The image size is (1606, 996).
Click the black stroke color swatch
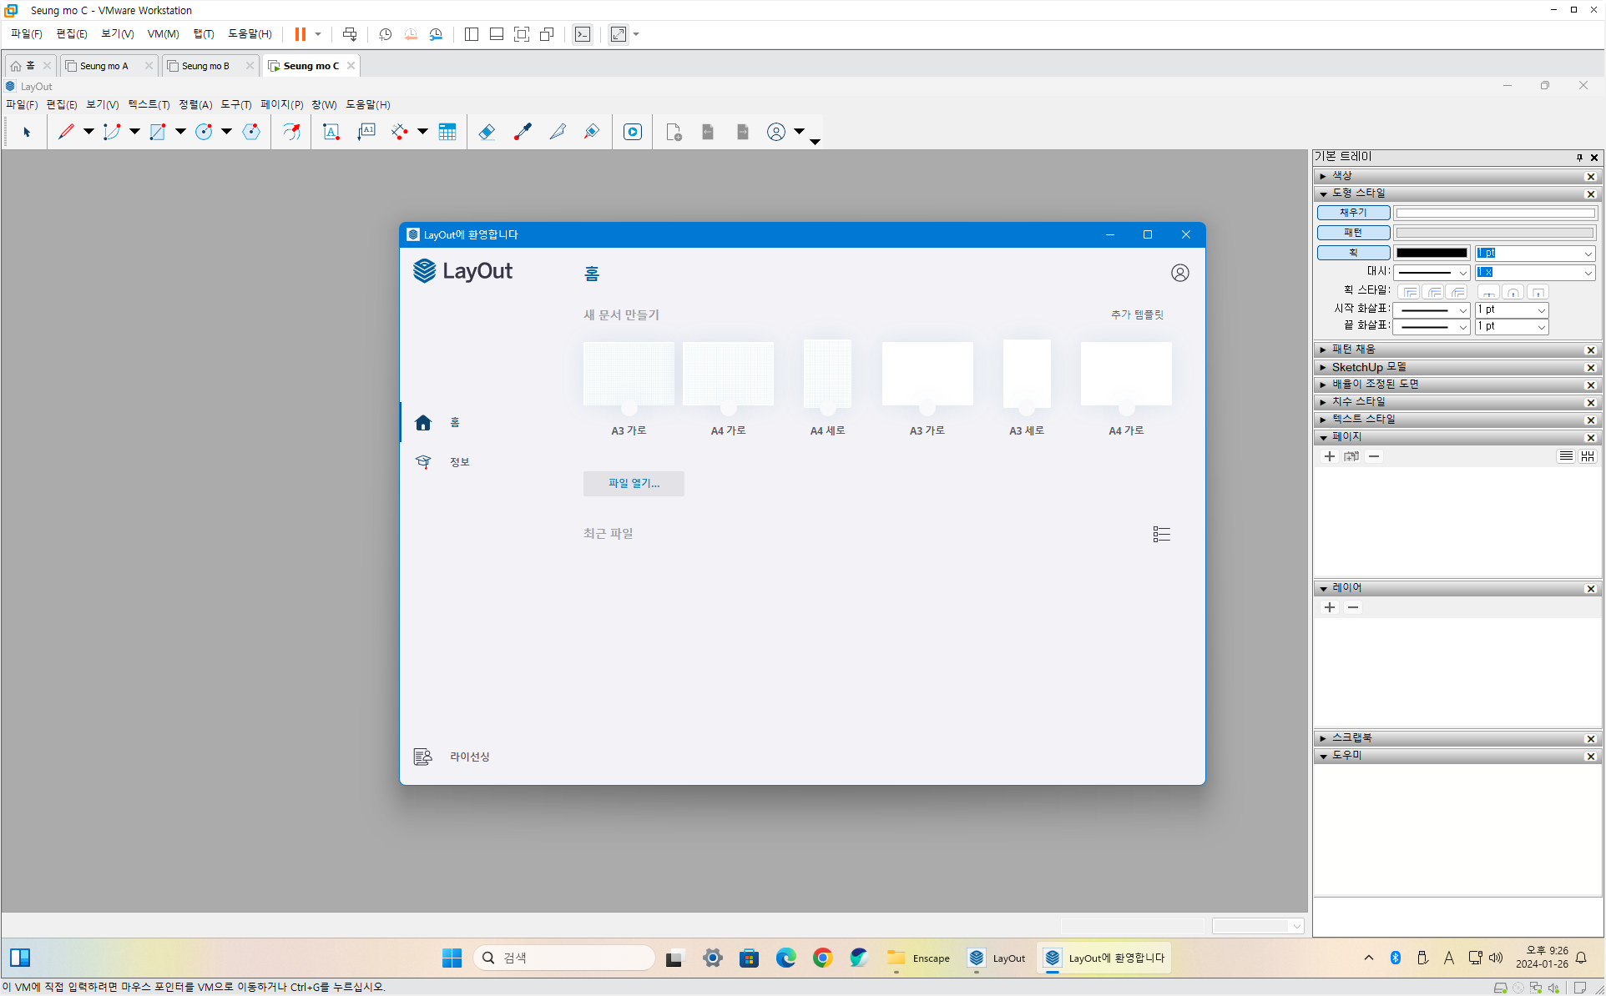1431,253
